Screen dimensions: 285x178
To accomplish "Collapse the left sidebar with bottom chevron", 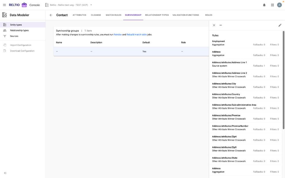I will click(5, 173).
